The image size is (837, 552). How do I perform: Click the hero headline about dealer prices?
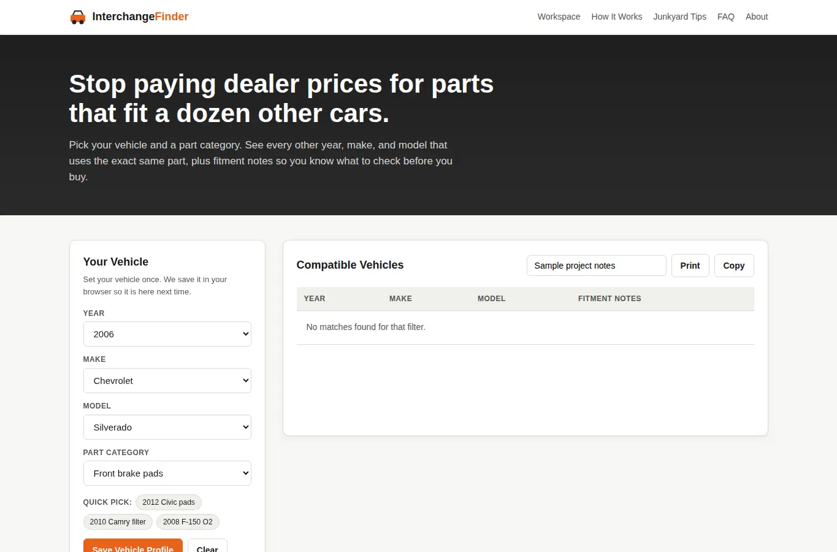[281, 99]
